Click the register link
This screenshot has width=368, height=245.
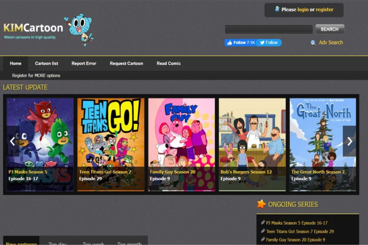325,9
